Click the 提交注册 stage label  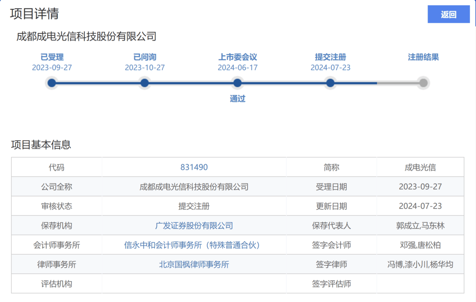330,57
